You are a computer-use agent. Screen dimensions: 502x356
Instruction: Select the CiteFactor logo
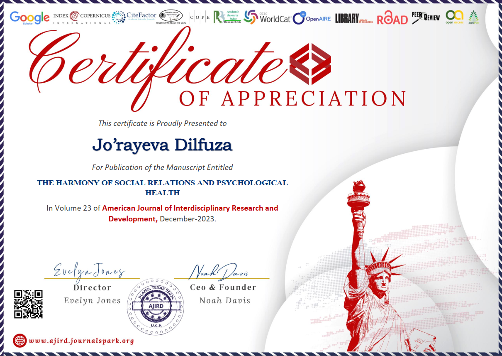[x=134, y=17]
